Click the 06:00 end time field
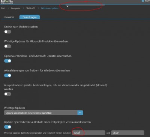The image size is (150, 137). point(127,133)
